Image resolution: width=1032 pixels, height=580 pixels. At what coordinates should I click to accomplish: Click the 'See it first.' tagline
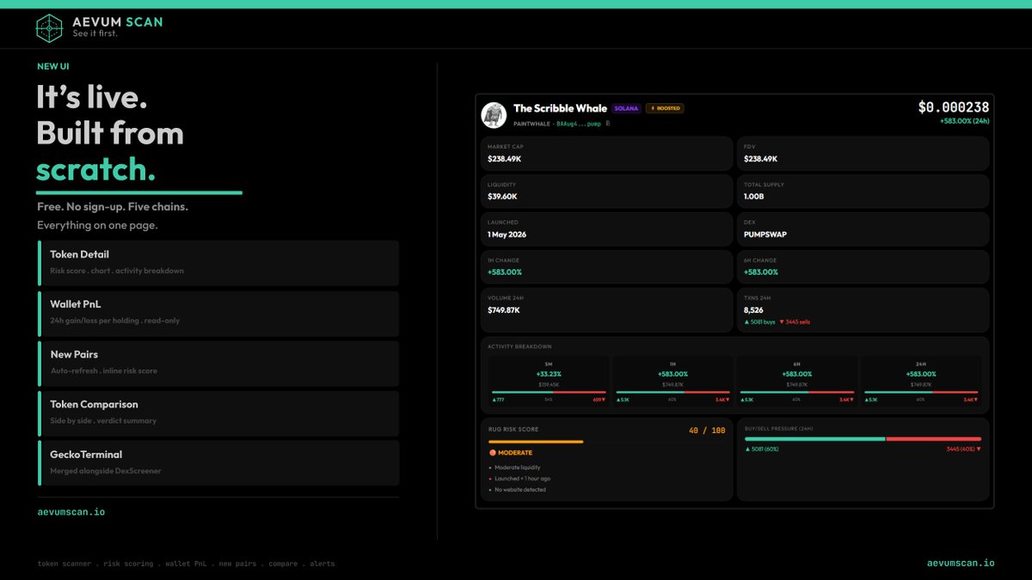pos(95,34)
